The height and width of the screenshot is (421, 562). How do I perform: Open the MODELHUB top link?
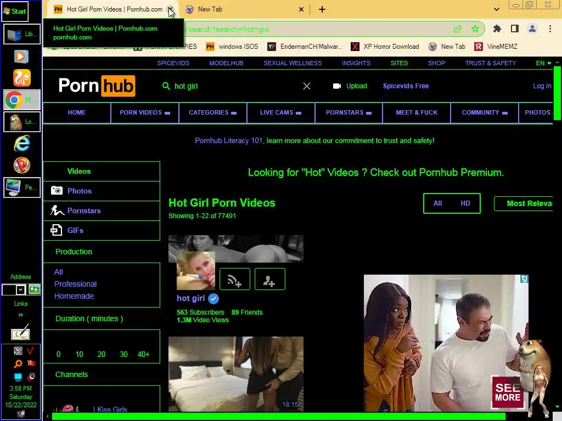(x=226, y=63)
